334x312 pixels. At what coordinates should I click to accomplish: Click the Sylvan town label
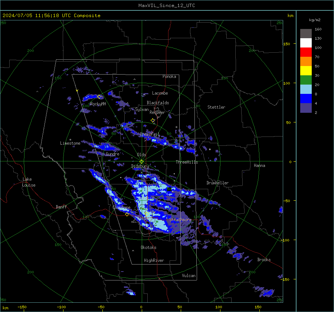(142, 109)
